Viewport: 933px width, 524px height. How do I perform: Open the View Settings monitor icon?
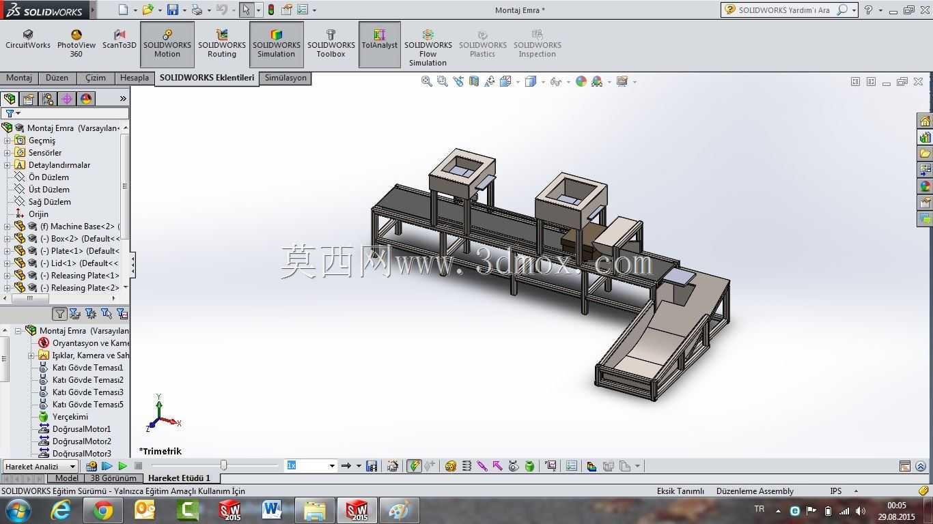pos(622,81)
